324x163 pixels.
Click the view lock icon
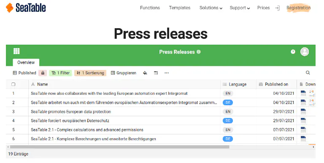pyautogui.click(x=43, y=73)
